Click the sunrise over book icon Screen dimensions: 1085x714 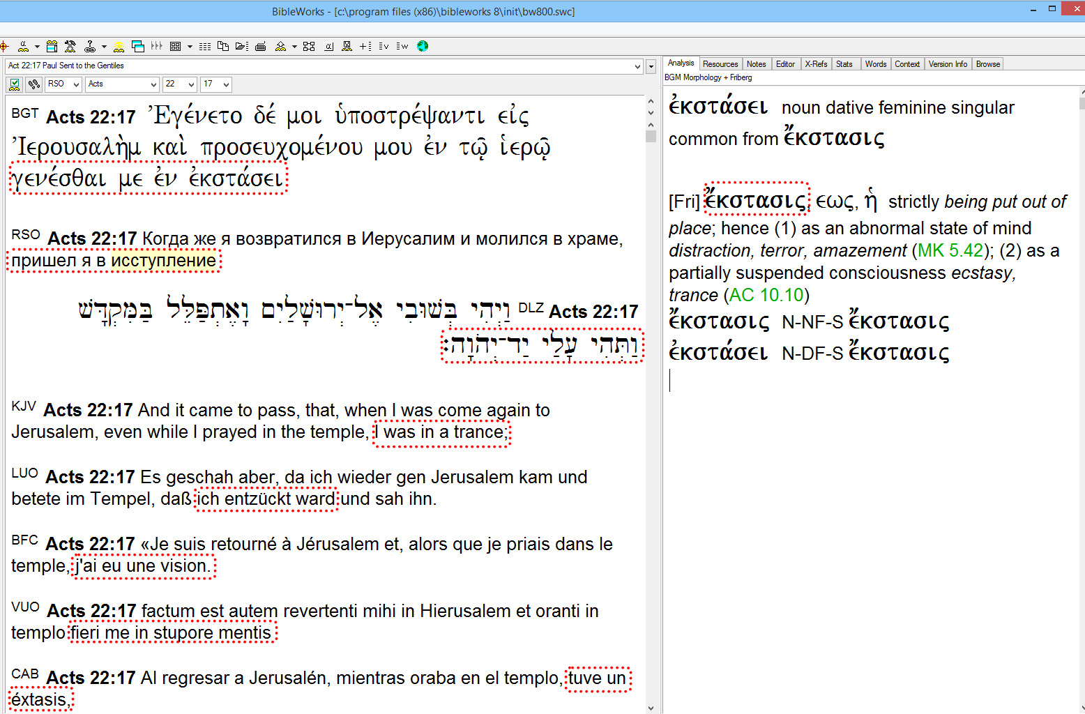[119, 46]
